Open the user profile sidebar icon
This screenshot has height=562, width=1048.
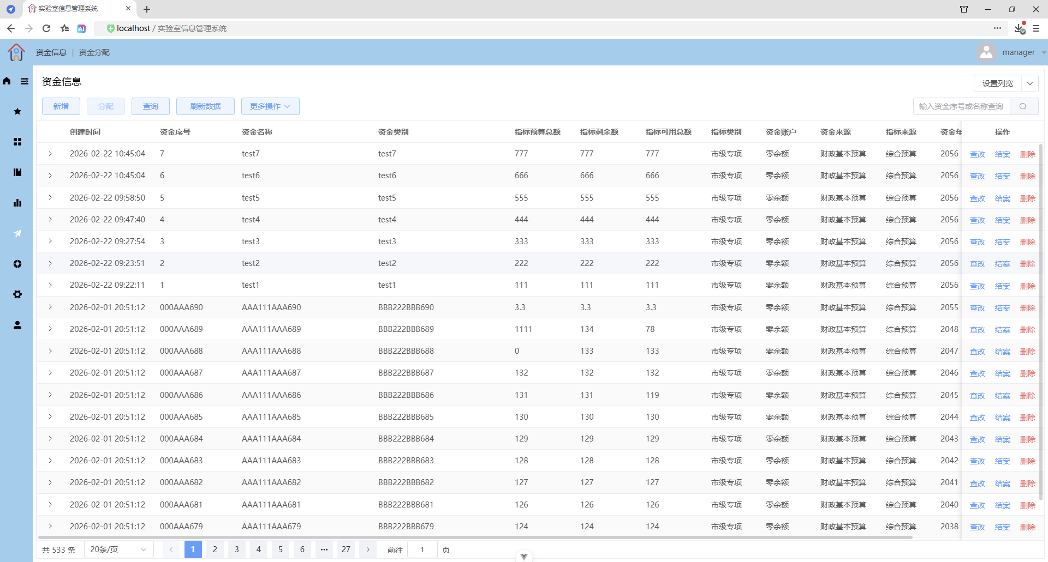coord(17,325)
